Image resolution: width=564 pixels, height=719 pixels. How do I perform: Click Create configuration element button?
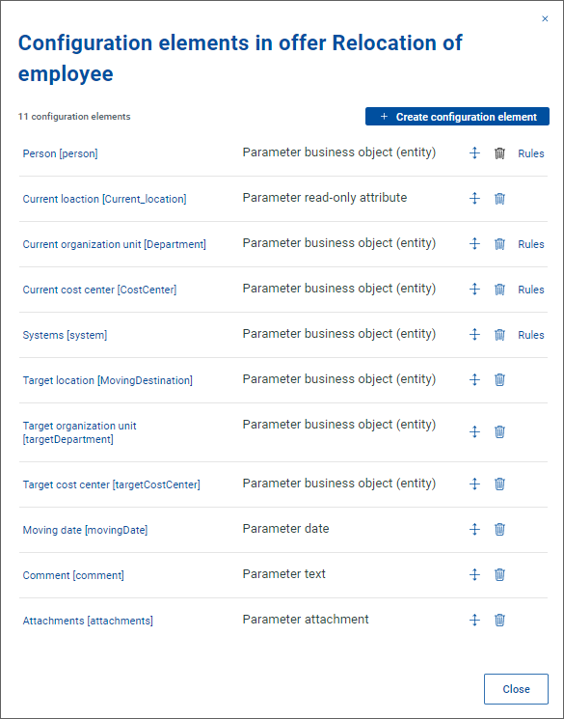tap(457, 117)
